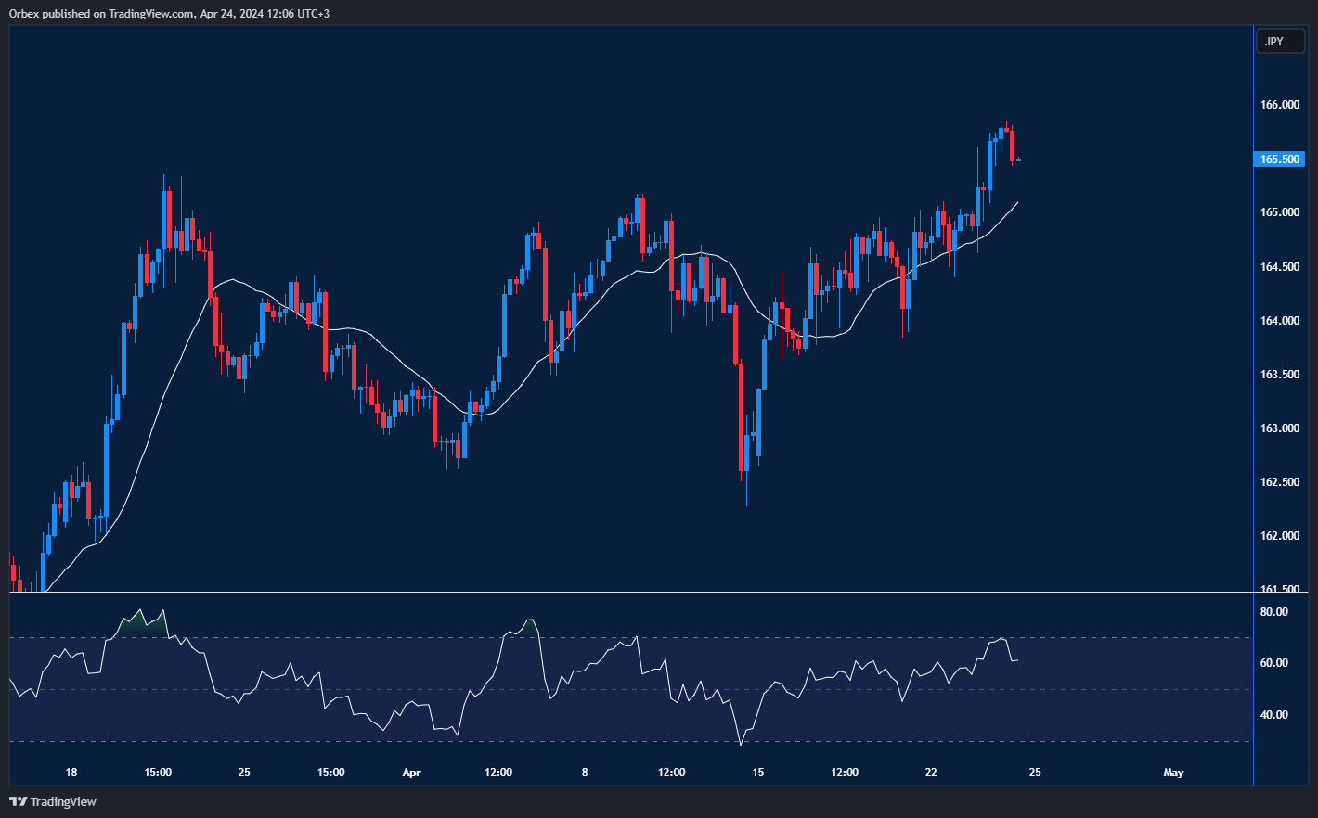Image resolution: width=1318 pixels, height=818 pixels.
Task: Select the white moving average line's right end
Action: pyautogui.click(x=1017, y=203)
